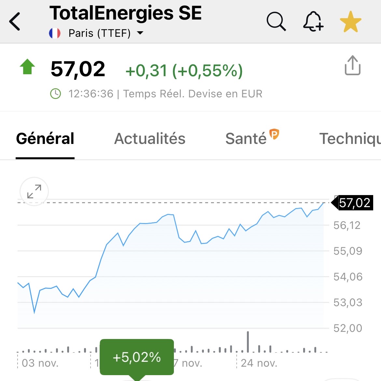Expand the chart to fullscreen
The image size is (381, 381).
(34, 191)
